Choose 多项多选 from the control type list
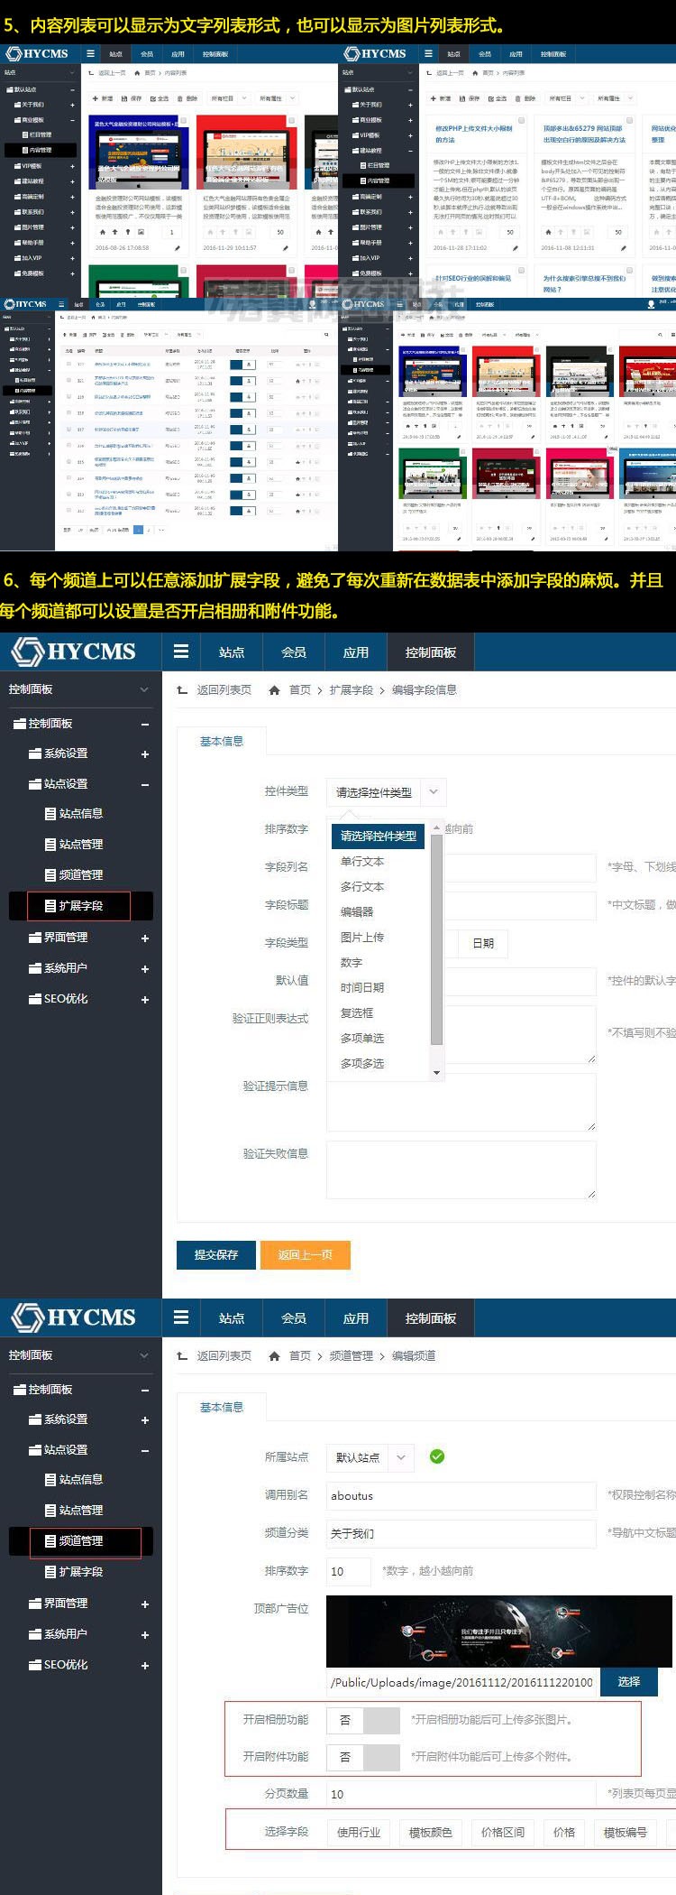 [362, 1064]
